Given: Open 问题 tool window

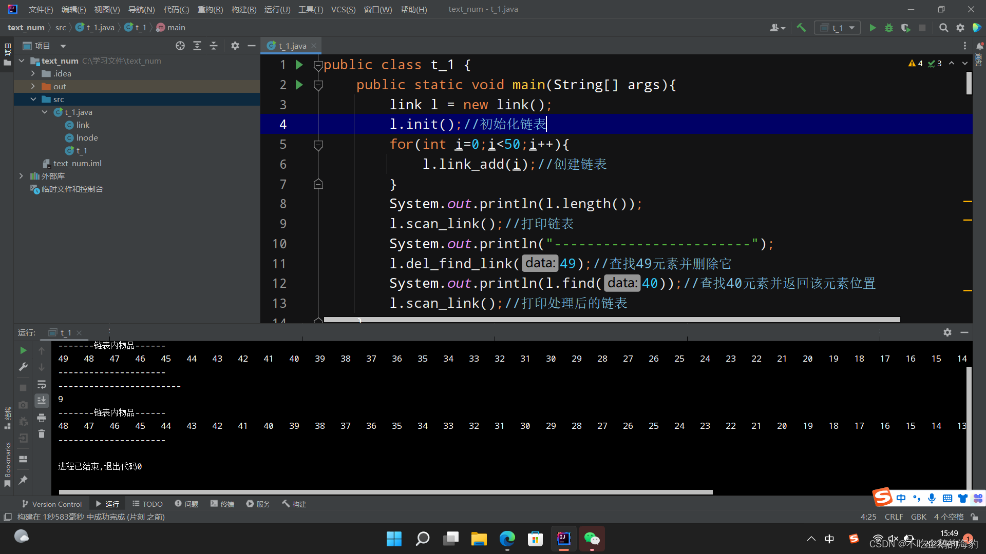Looking at the screenshot, I should pyautogui.click(x=186, y=504).
